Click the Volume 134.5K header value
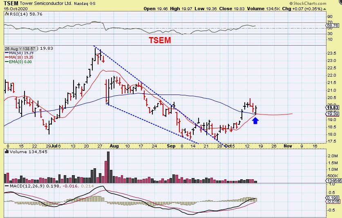 point(264,9)
